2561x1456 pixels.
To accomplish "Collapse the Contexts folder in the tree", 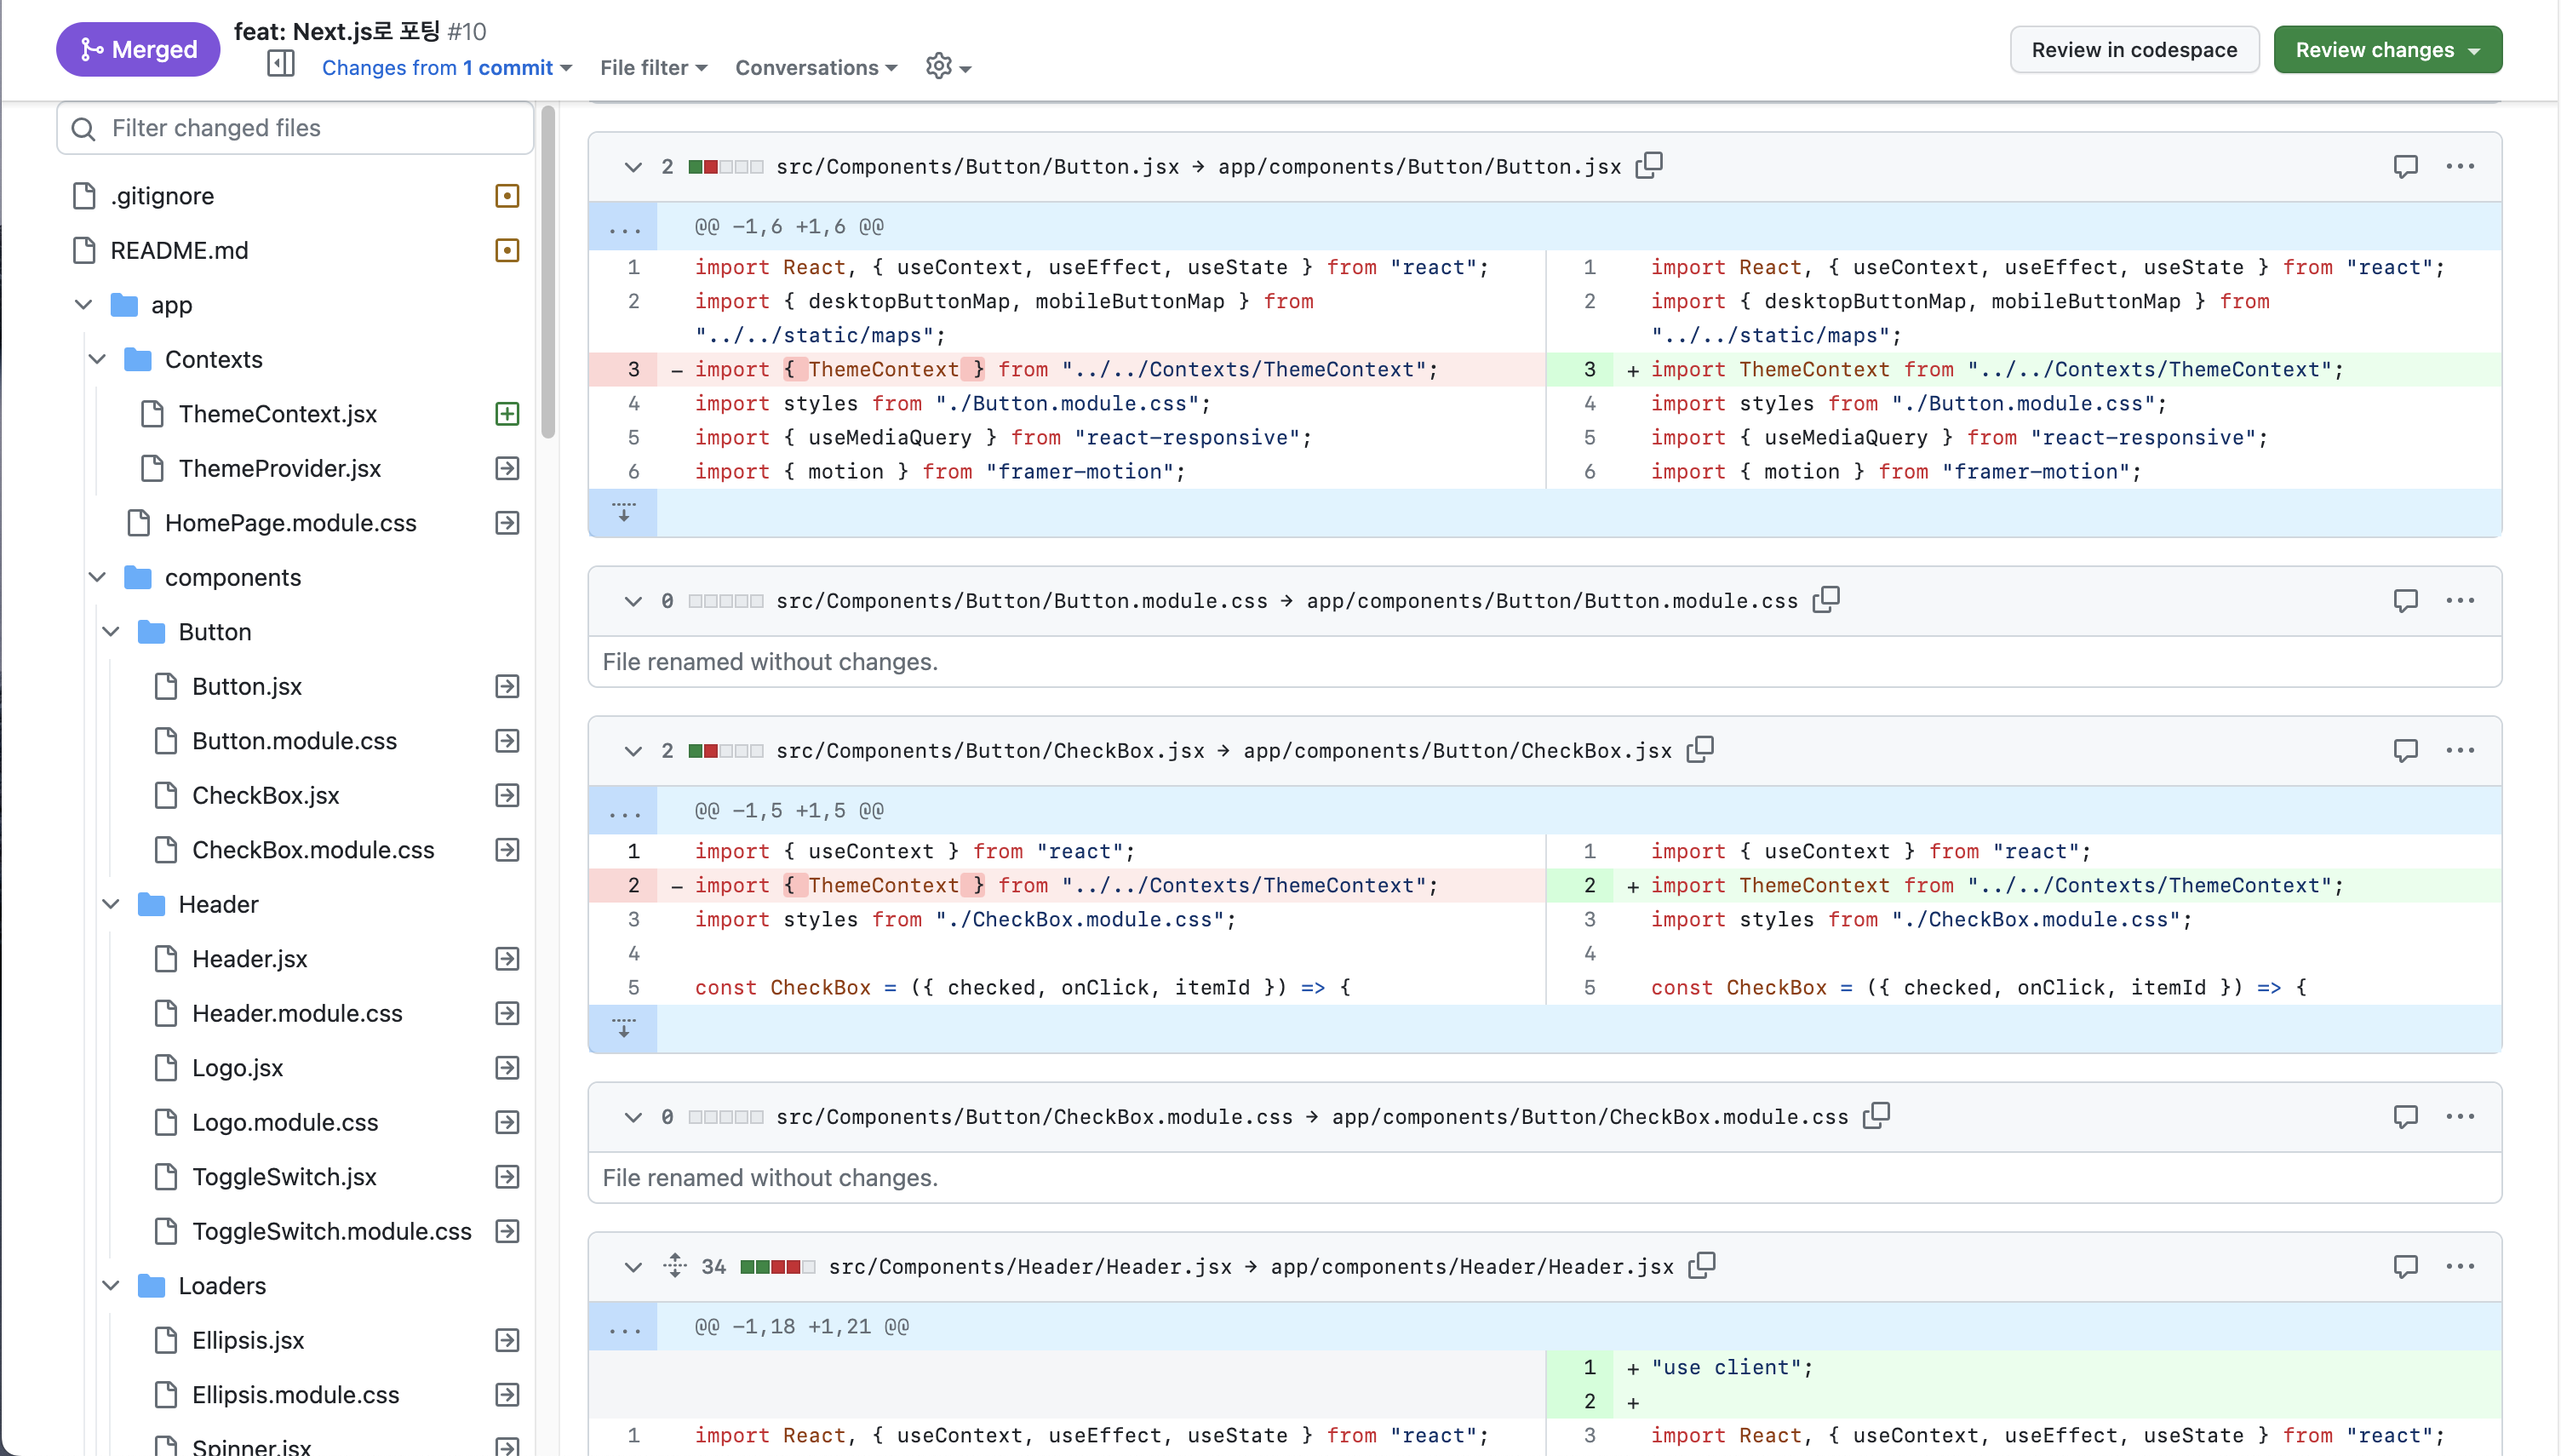I will (x=98, y=359).
